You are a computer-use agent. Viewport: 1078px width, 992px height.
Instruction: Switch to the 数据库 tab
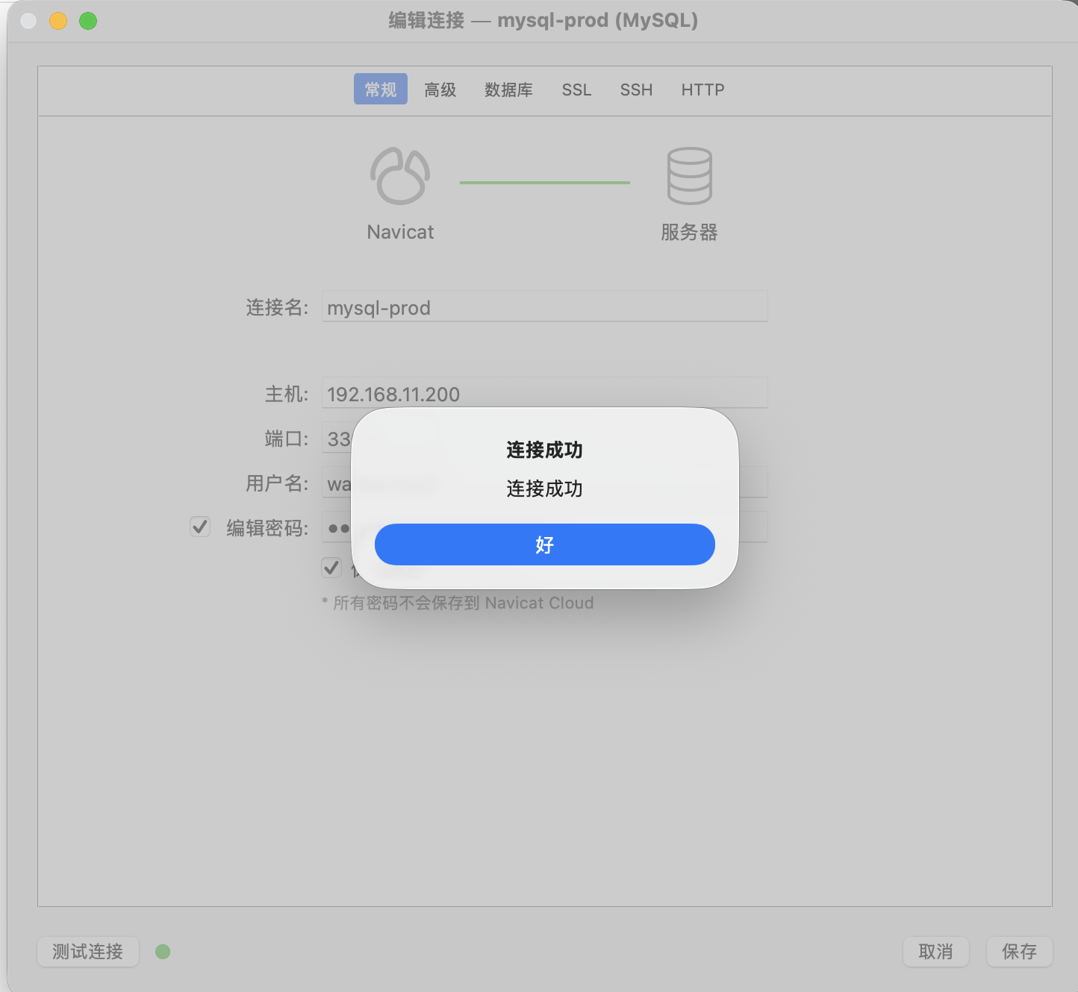tap(508, 90)
